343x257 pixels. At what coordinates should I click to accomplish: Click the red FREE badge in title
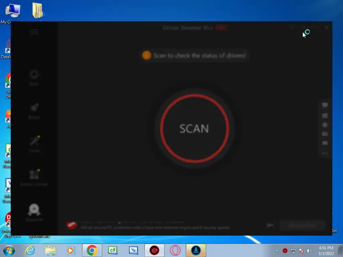pos(221,28)
